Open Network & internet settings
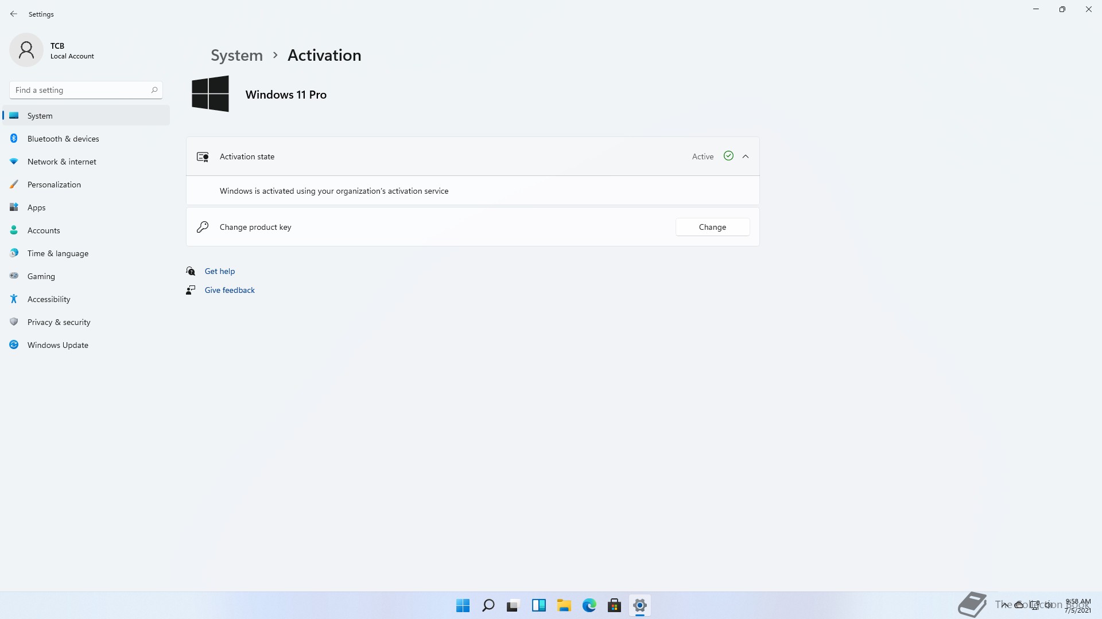1102x619 pixels. click(86, 162)
